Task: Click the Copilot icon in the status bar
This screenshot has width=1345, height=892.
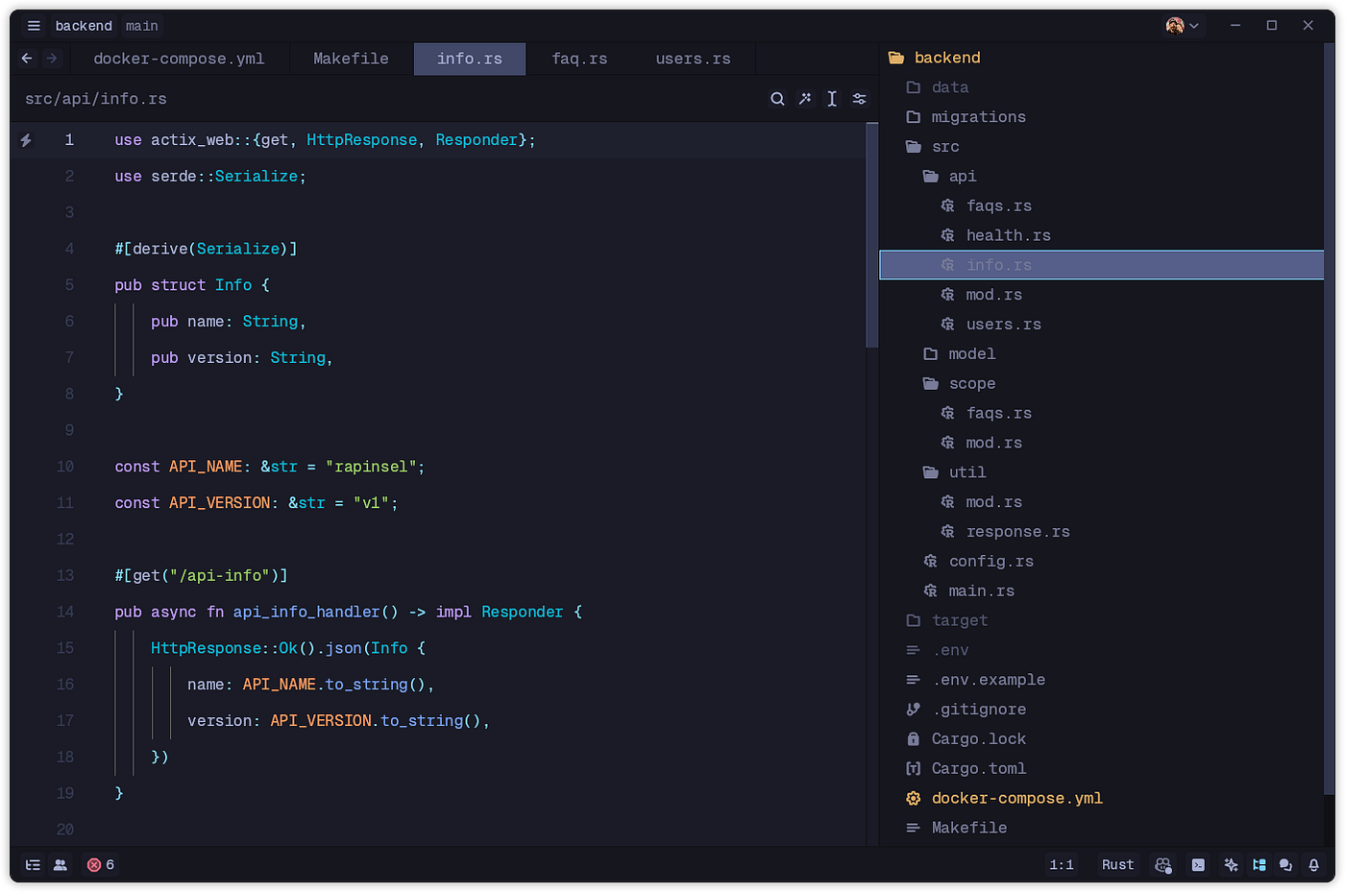Action: (1163, 865)
